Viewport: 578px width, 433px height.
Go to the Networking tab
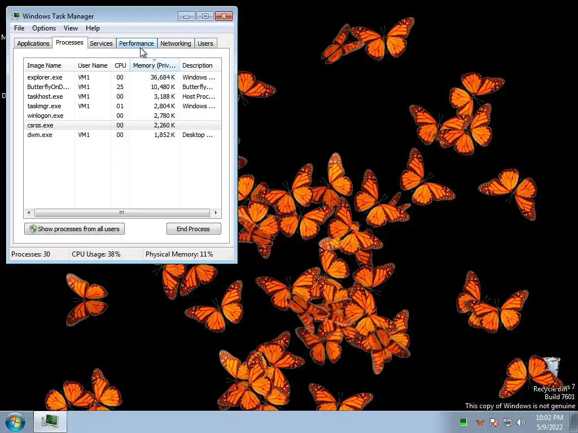coord(176,43)
